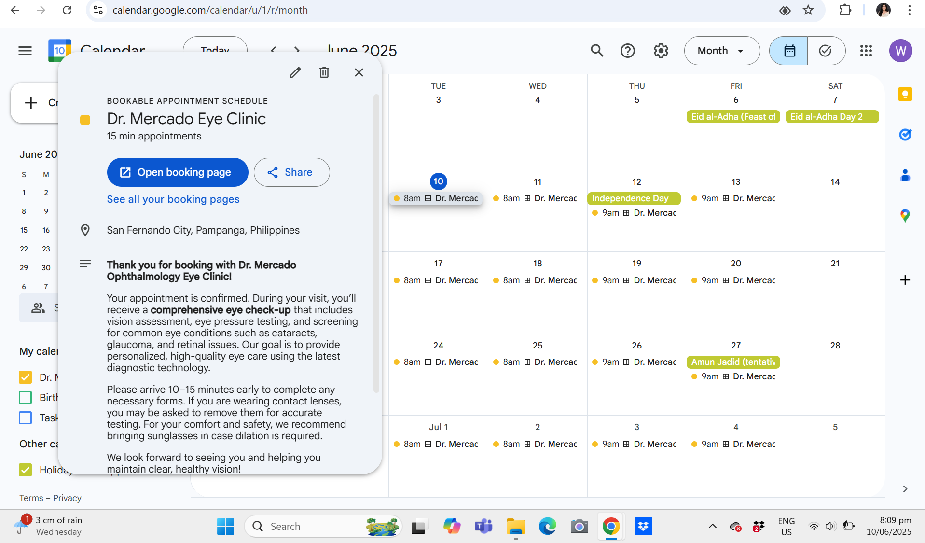
Task: Open the Eid al-Adha Day 2 event
Action: [x=832, y=117]
